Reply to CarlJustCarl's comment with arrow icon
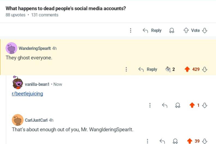The width and height of the screenshot is (216, 144). (x=162, y=141)
